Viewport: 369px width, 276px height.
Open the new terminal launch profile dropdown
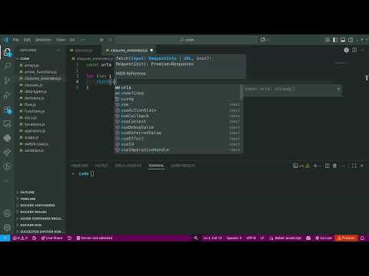coord(321,166)
